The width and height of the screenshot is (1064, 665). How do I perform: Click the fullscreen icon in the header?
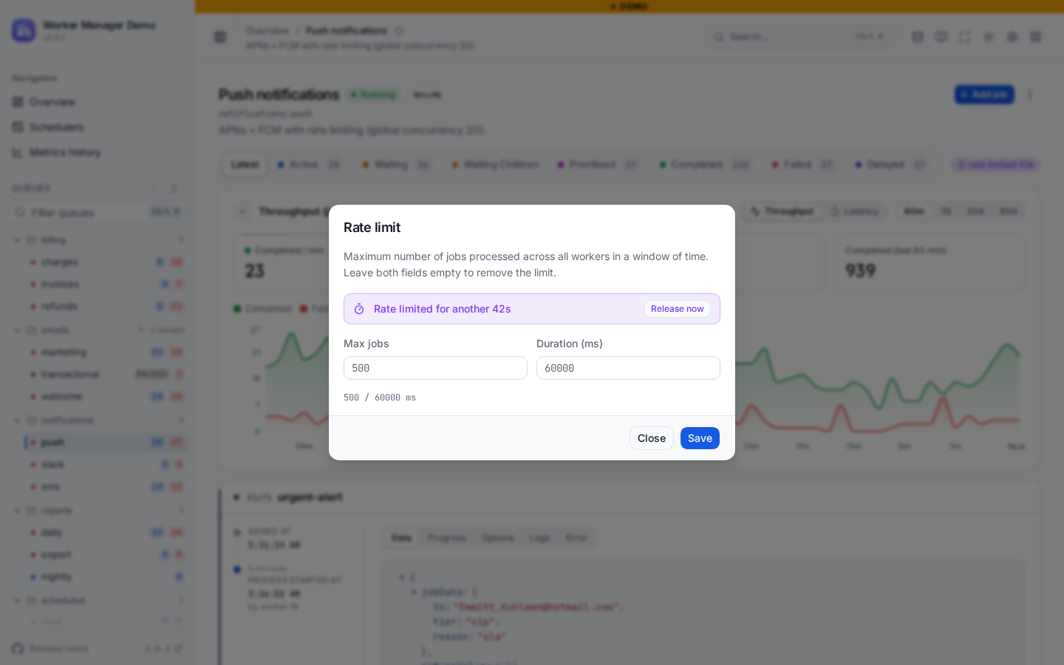[965, 37]
